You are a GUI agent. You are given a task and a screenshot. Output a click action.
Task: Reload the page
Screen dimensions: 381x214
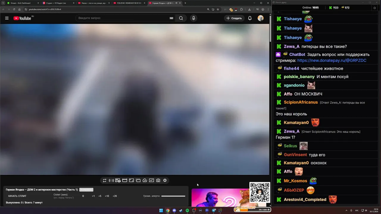(x=14, y=9)
